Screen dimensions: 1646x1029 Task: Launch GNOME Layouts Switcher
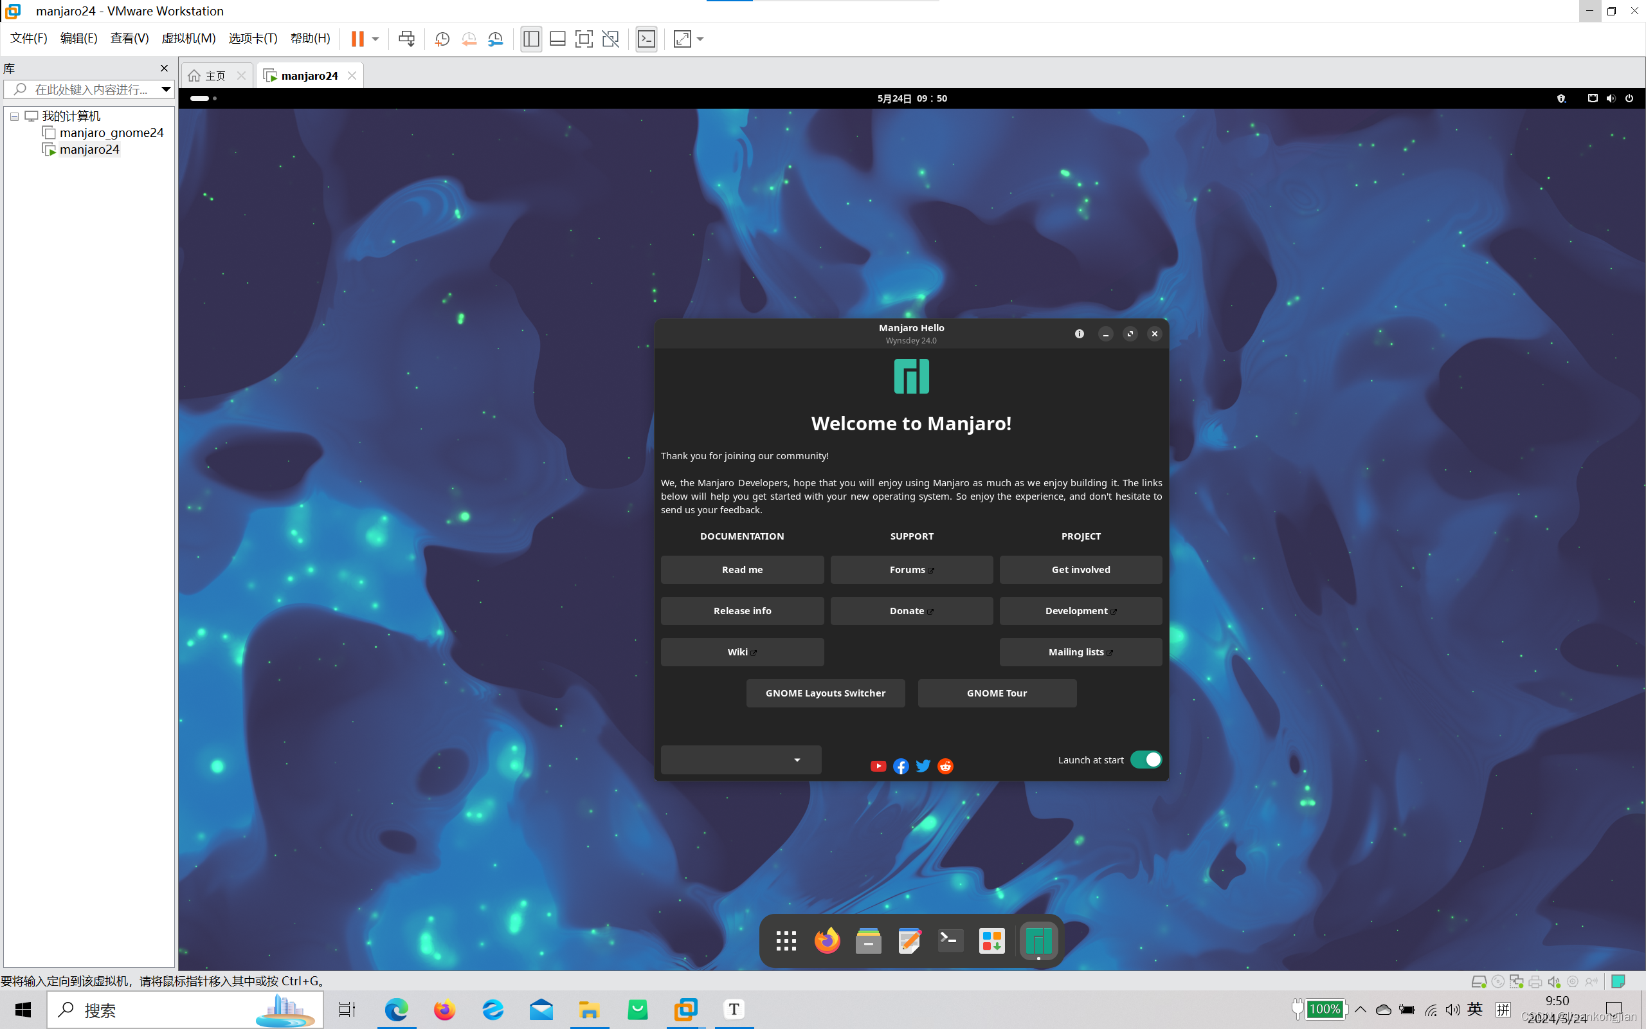(x=825, y=693)
